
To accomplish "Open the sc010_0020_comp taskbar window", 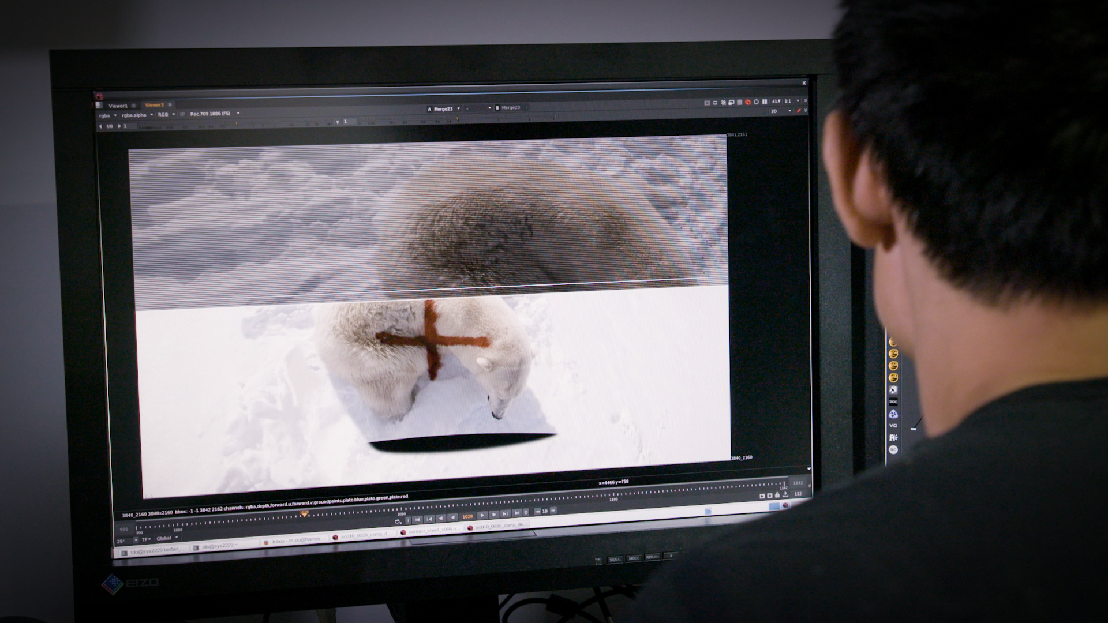I will [x=364, y=536].
